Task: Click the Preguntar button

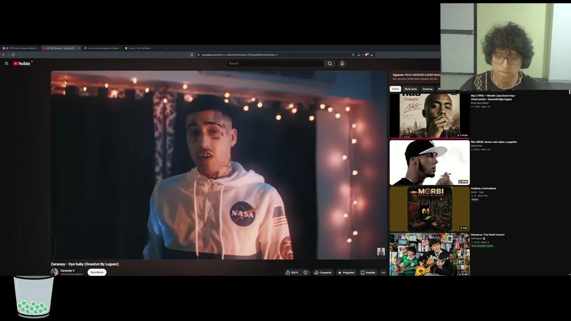Action: pyautogui.click(x=346, y=272)
